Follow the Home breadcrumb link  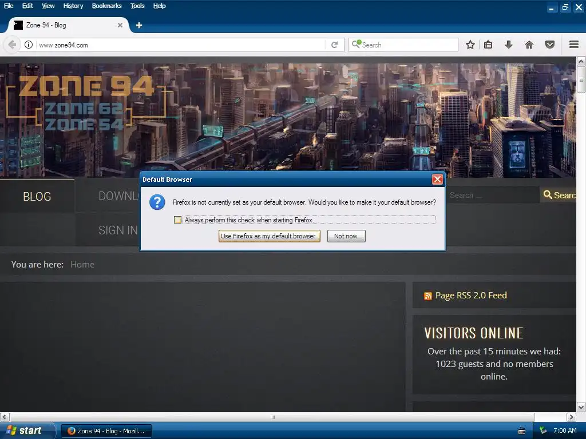click(82, 264)
